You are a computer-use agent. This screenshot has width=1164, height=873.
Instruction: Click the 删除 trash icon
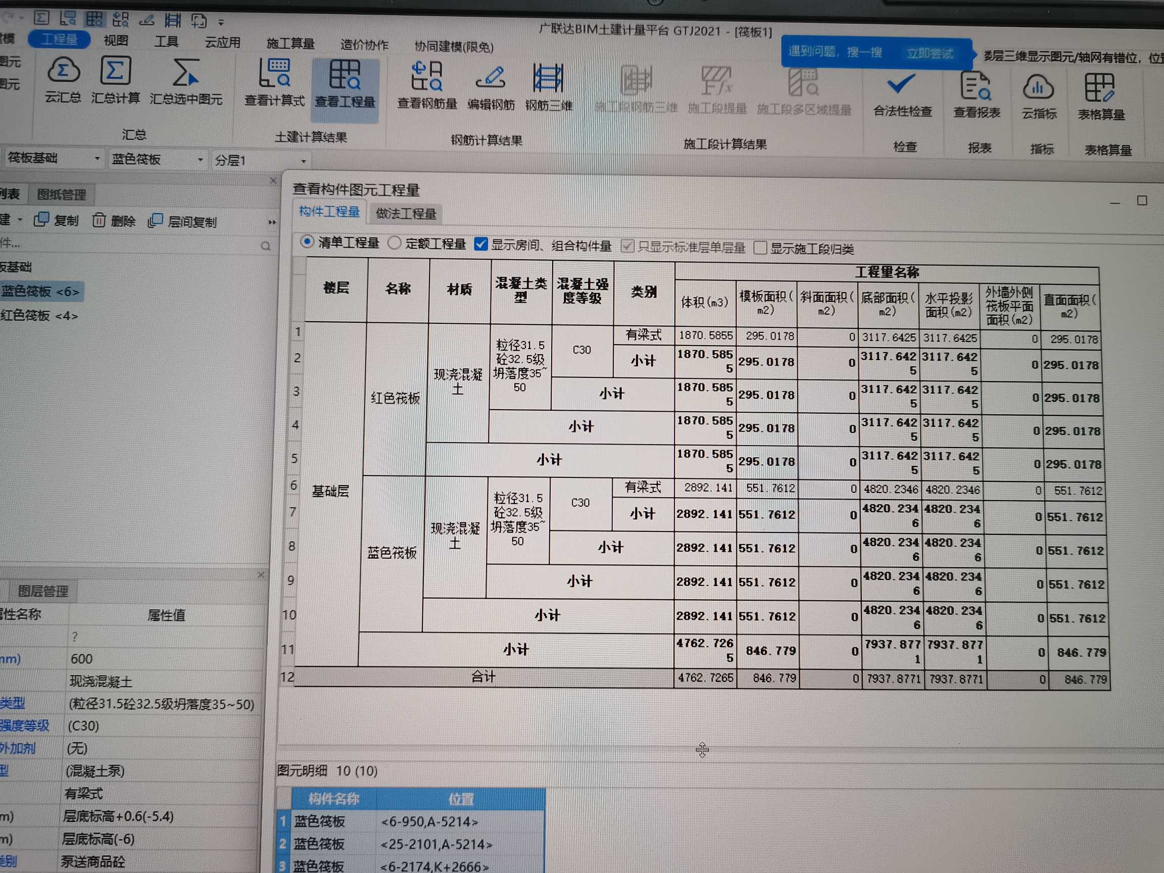[x=99, y=220]
